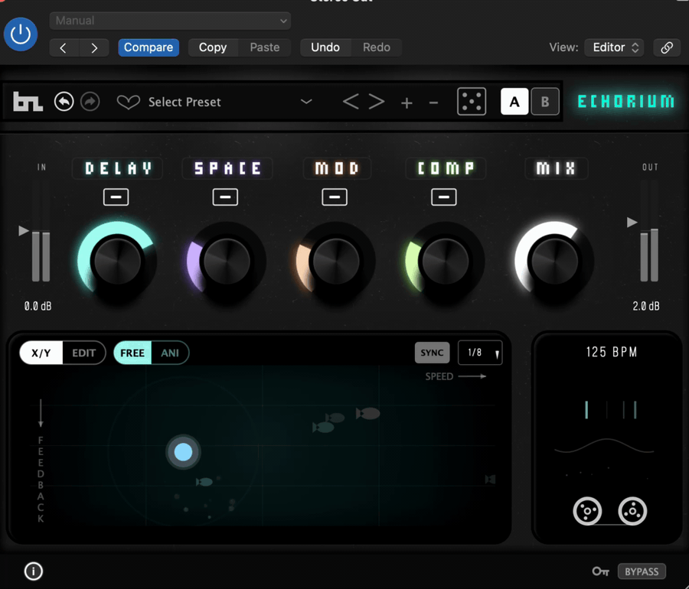The height and width of the screenshot is (589, 689).
Task: Click the ECHORIUM title logo
Action: click(x=625, y=102)
